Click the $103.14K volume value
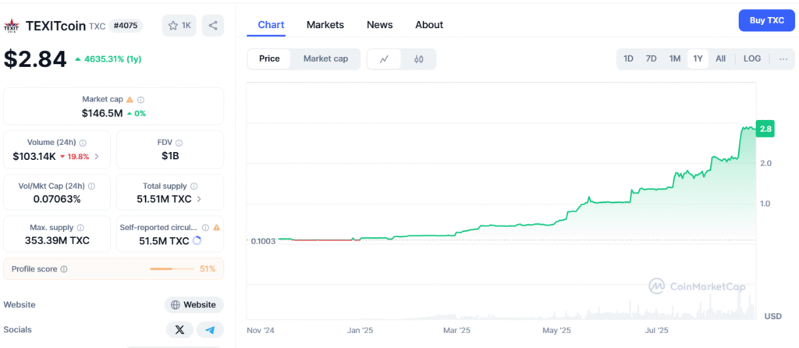 coord(34,156)
